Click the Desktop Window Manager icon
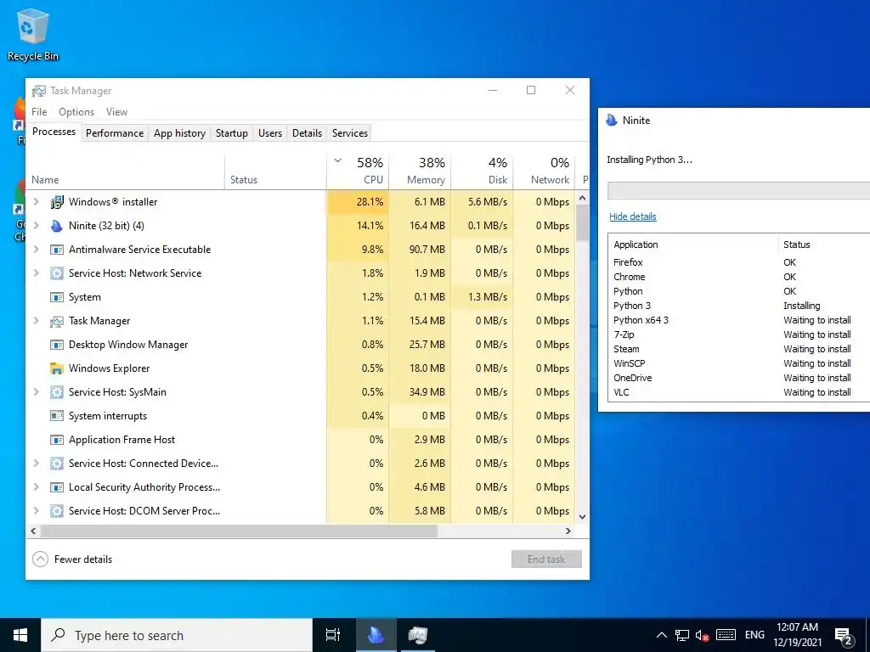Image resolution: width=870 pixels, height=652 pixels. point(57,345)
